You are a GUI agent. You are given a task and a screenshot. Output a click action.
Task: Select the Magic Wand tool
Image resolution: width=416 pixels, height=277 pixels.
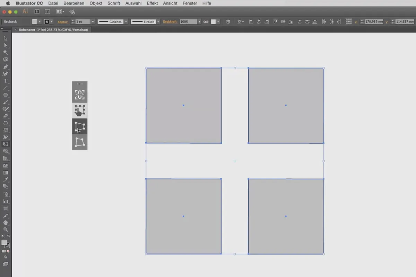point(6,52)
